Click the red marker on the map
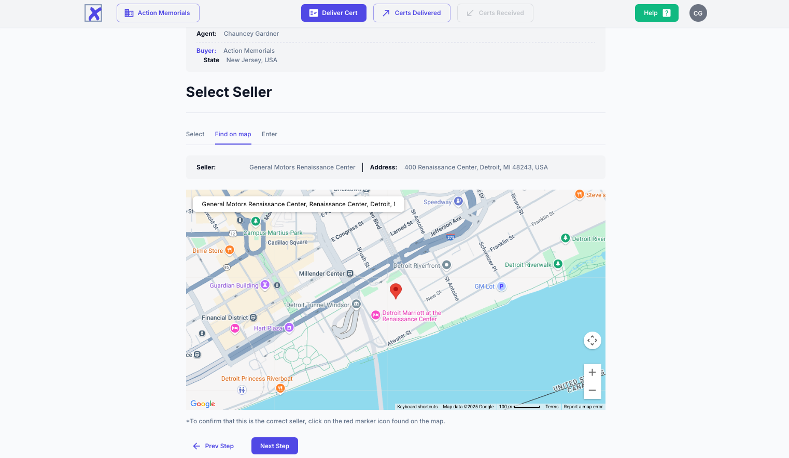Image resolution: width=789 pixels, height=458 pixels. 396,291
